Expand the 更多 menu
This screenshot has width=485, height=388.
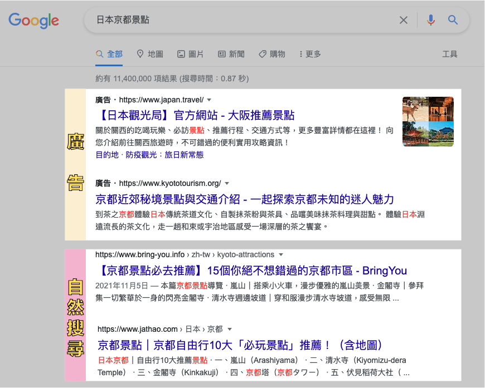tap(310, 54)
